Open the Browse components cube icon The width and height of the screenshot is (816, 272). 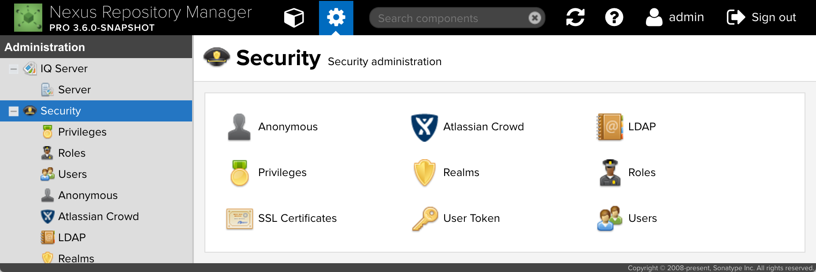[294, 18]
